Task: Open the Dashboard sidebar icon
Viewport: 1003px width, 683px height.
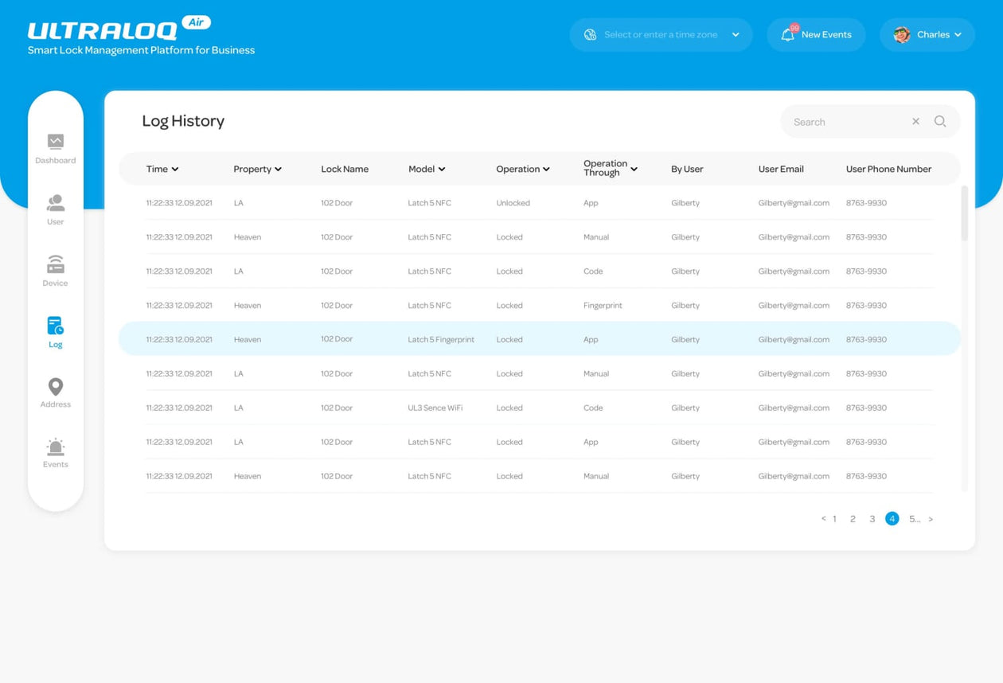Action: (x=55, y=142)
